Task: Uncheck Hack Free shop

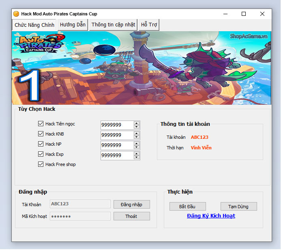Action: pyautogui.click(x=41, y=164)
